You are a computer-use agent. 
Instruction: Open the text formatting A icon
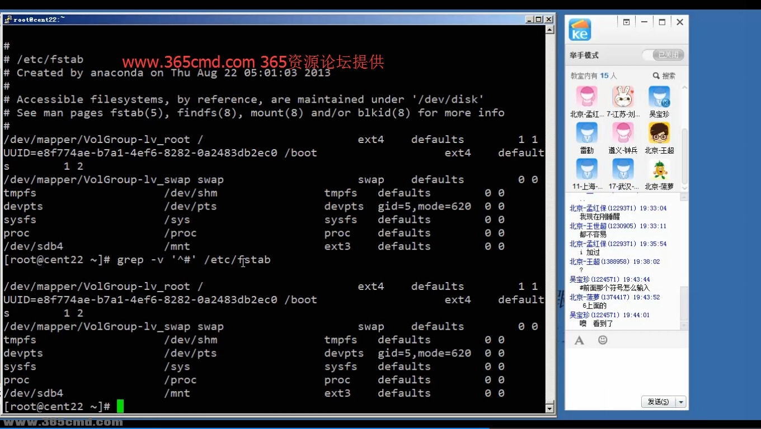pyautogui.click(x=579, y=340)
